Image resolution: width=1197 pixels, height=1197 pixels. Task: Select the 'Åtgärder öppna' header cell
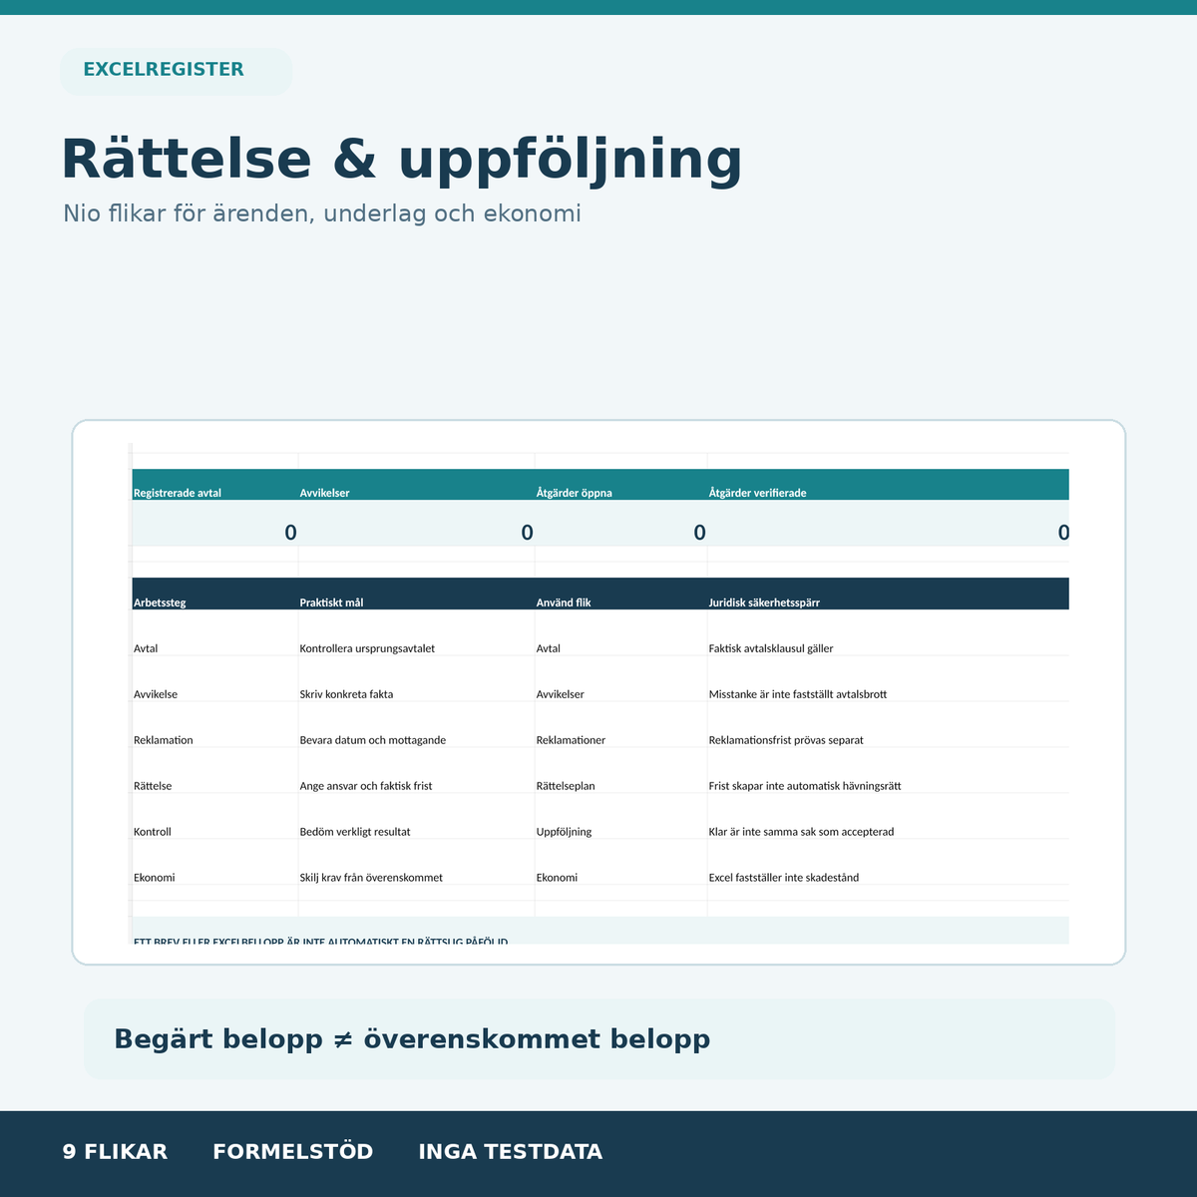pos(620,485)
